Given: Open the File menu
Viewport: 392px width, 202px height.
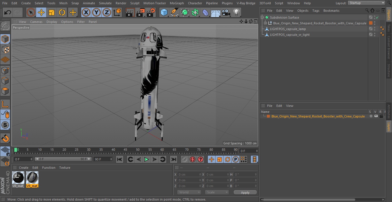Looking at the screenshot, I should point(5,3).
